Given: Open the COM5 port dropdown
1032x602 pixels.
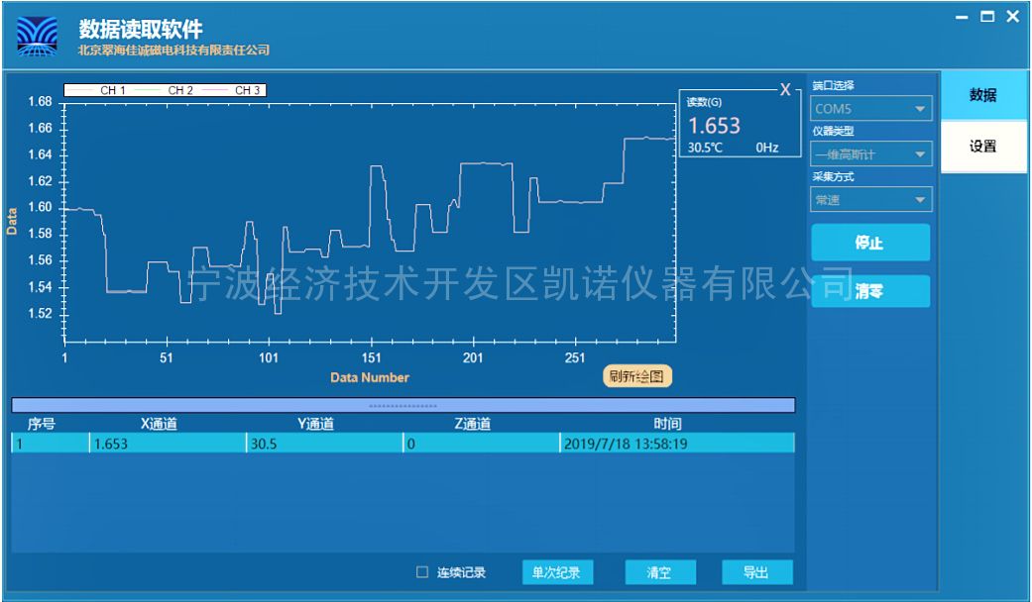Looking at the screenshot, I should [870, 109].
